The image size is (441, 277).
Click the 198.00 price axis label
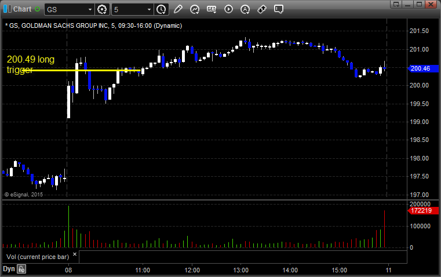point(419,159)
